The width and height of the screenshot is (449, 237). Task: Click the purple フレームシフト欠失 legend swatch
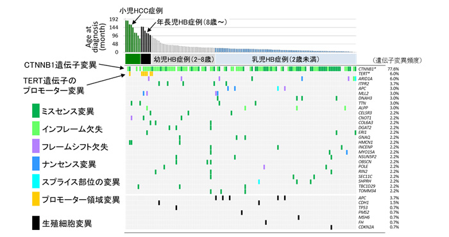click(35, 146)
